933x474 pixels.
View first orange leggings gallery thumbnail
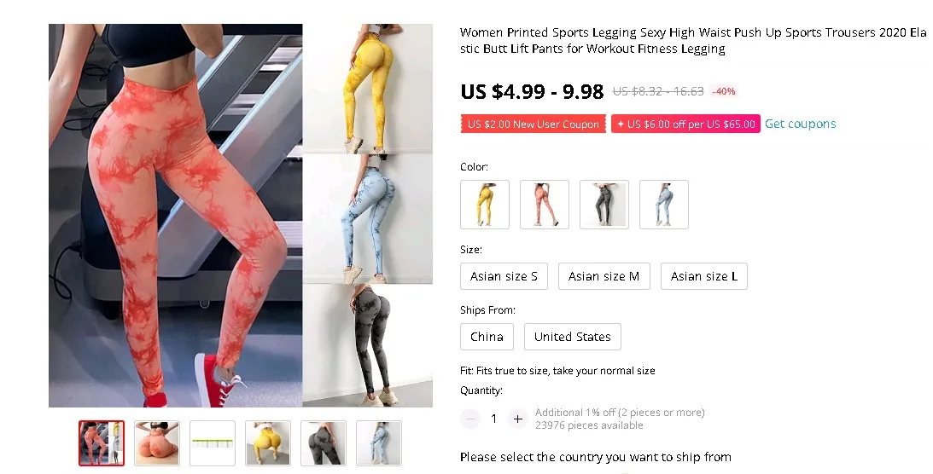coord(102,443)
